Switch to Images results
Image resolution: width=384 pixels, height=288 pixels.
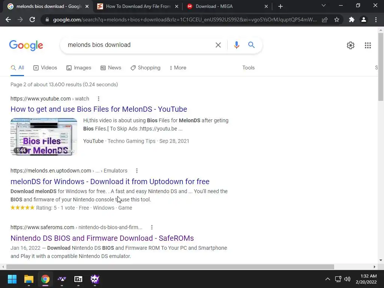pyautogui.click(x=79, y=68)
